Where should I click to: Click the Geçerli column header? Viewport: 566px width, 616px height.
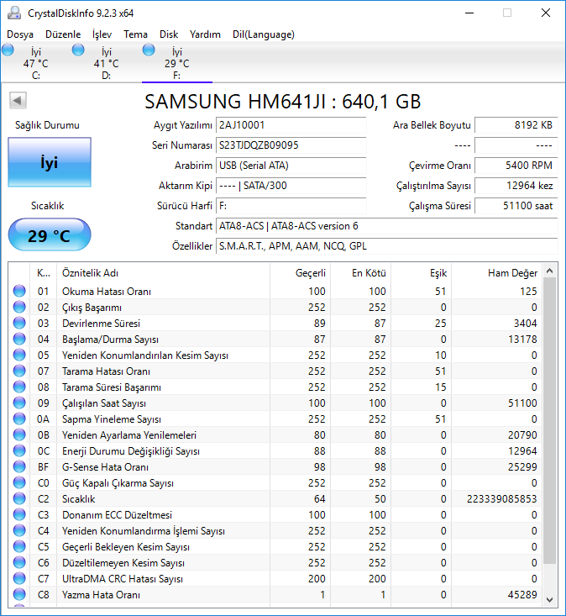coord(301,273)
